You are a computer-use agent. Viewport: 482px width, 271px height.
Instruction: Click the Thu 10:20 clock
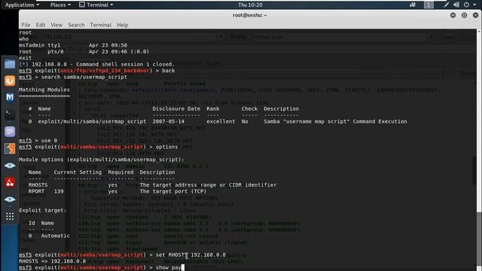(x=250, y=5)
